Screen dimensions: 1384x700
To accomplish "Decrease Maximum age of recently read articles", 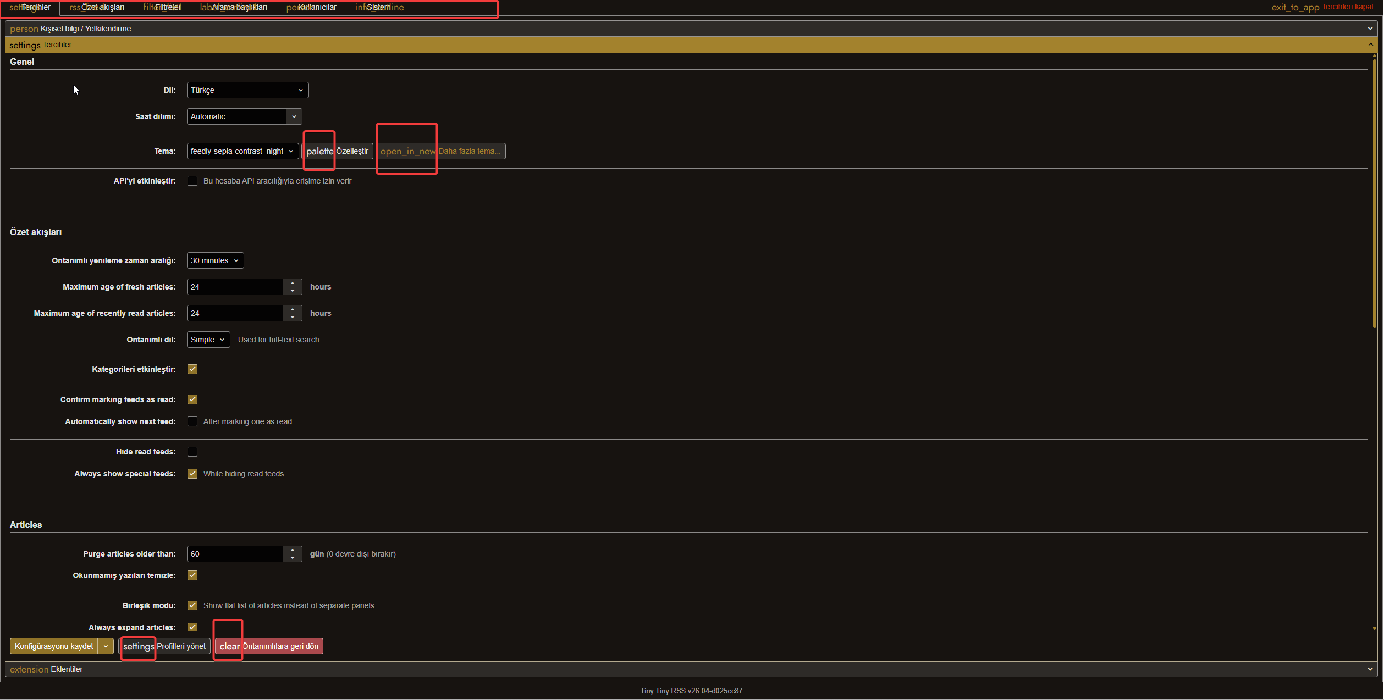I will tap(293, 317).
